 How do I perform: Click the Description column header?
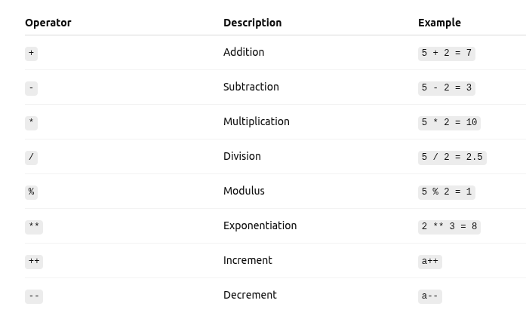click(252, 23)
